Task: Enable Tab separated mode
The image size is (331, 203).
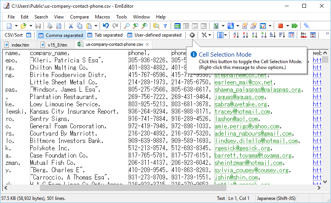Action: [105, 35]
